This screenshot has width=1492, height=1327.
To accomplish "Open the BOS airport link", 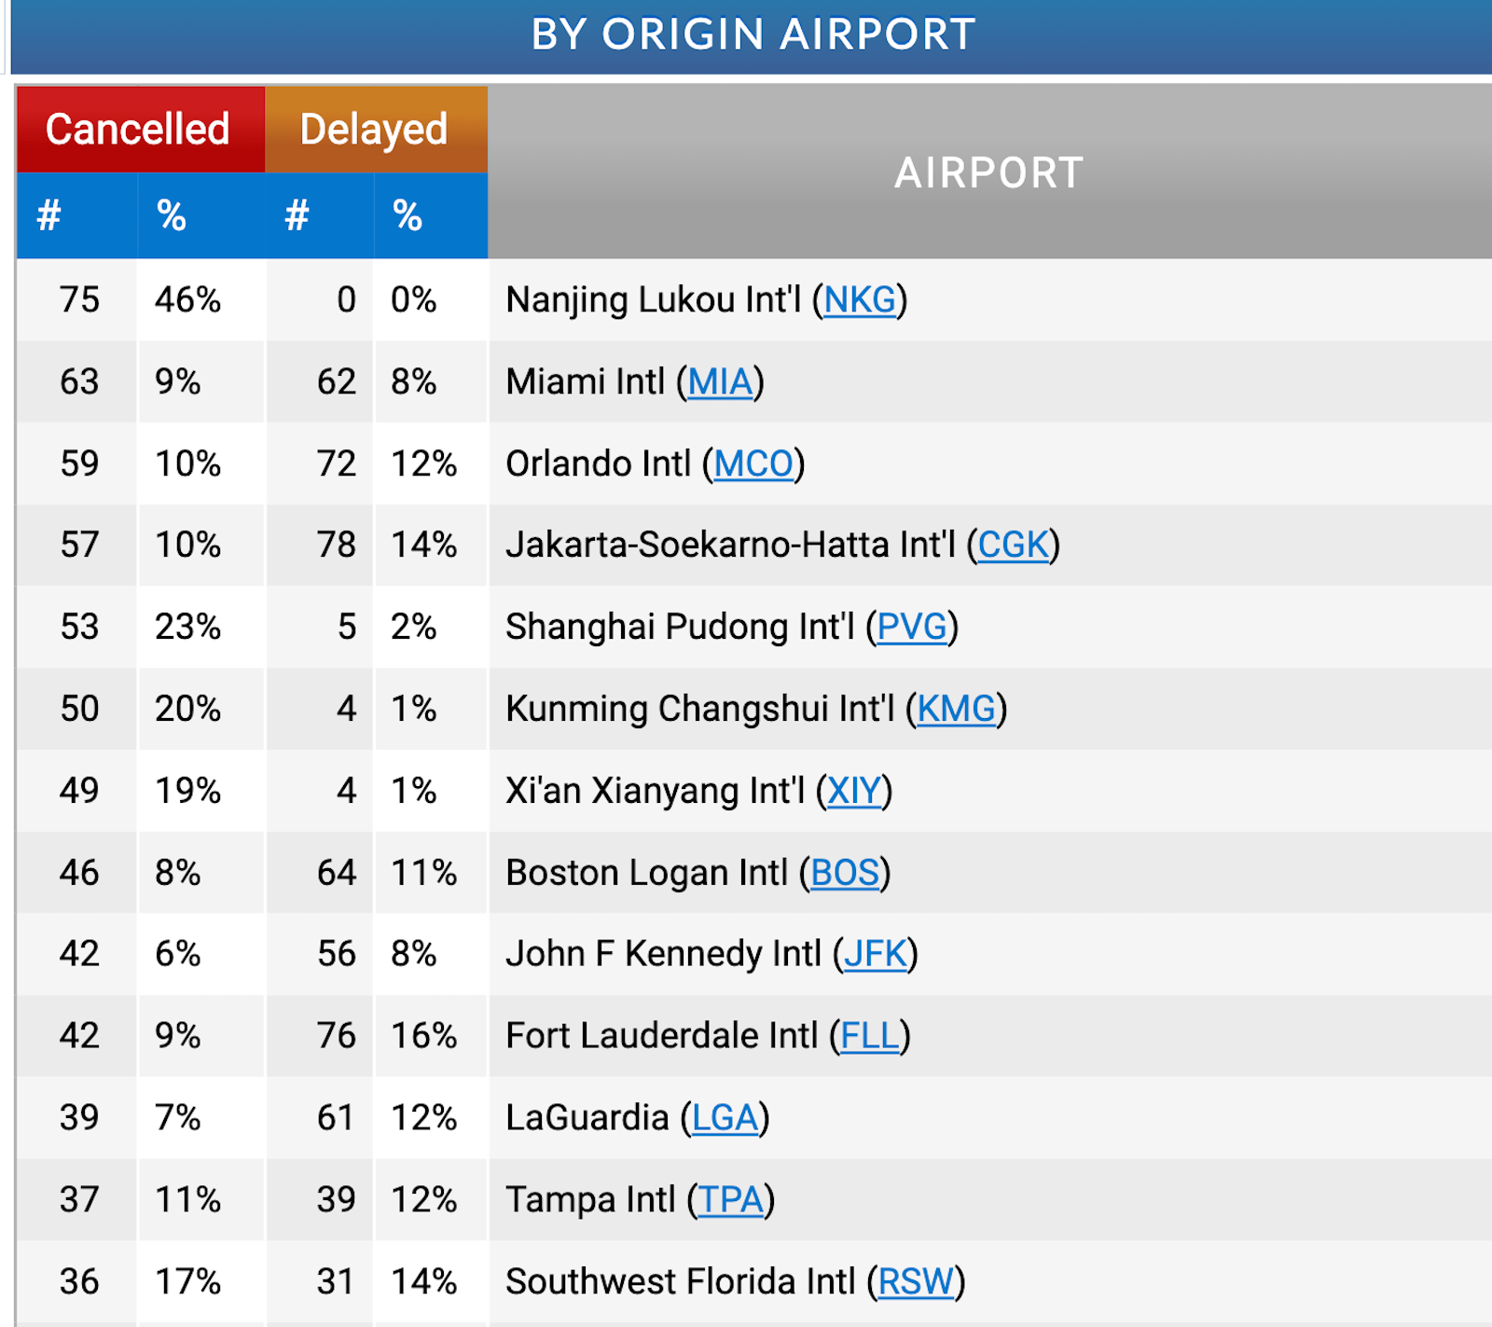I will (x=844, y=873).
